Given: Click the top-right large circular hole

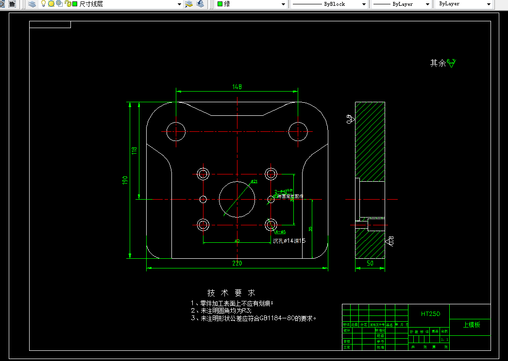Looking at the screenshot, I should [x=298, y=131].
